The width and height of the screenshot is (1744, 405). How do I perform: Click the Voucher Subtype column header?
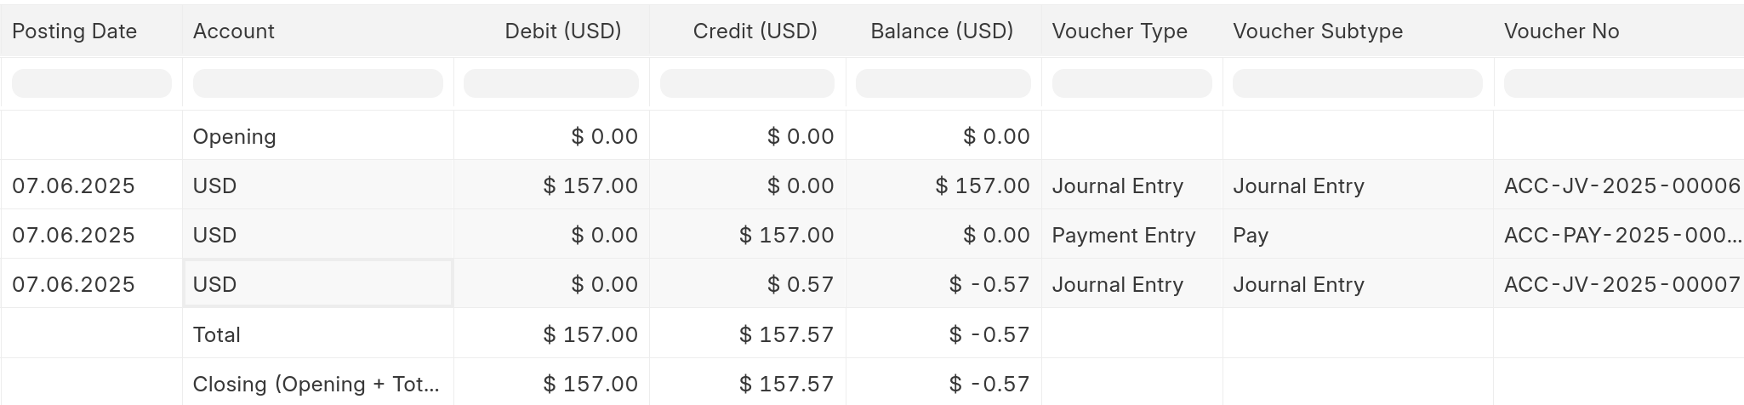[1318, 31]
